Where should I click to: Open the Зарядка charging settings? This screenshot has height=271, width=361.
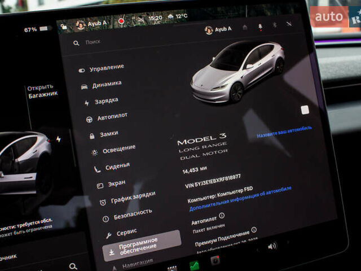click(x=106, y=100)
